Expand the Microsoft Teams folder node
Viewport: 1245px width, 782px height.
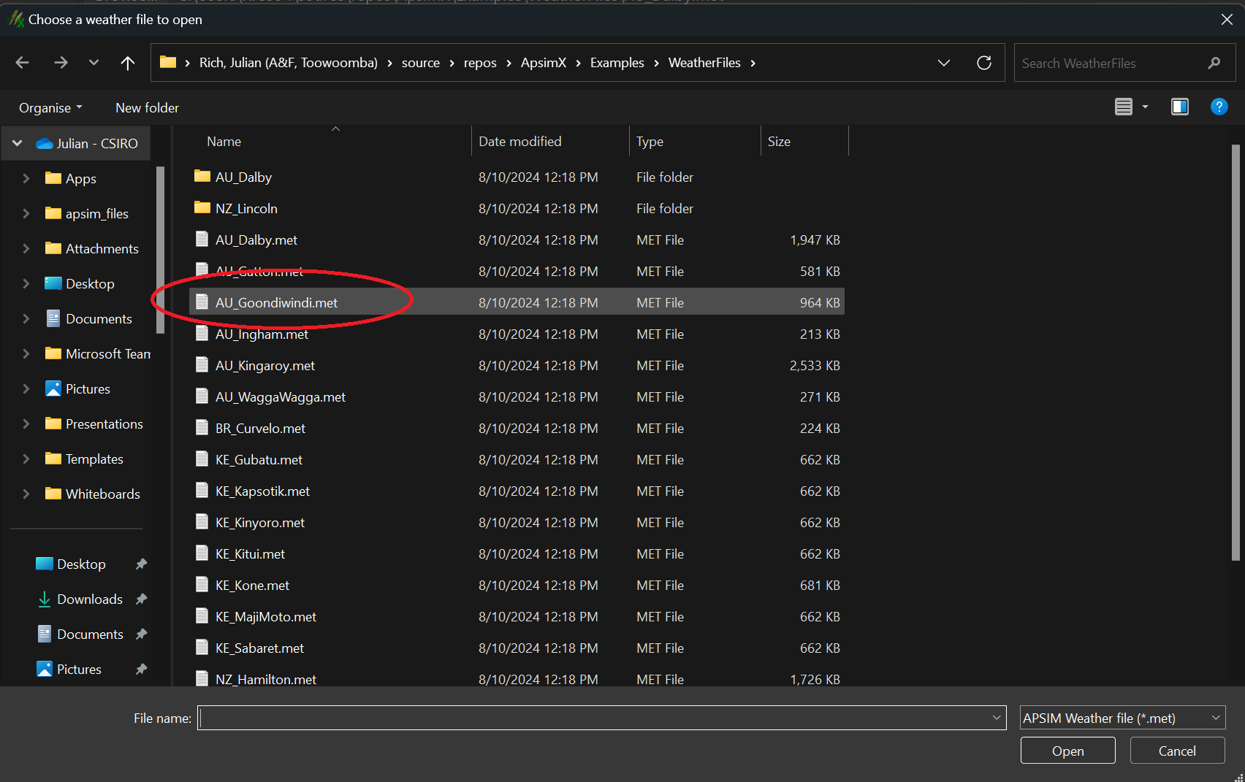[x=26, y=353]
